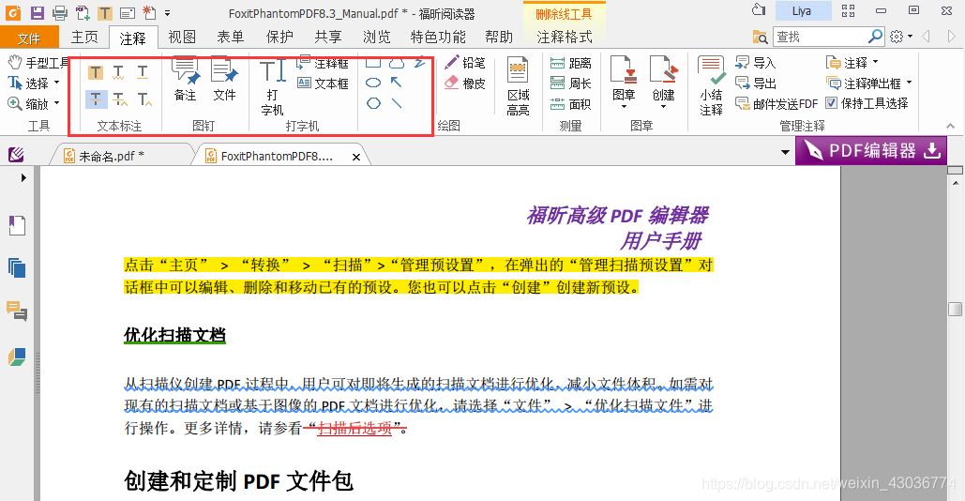Select the Highlight text markup tool
The width and height of the screenshot is (965, 501).
pyautogui.click(x=96, y=72)
